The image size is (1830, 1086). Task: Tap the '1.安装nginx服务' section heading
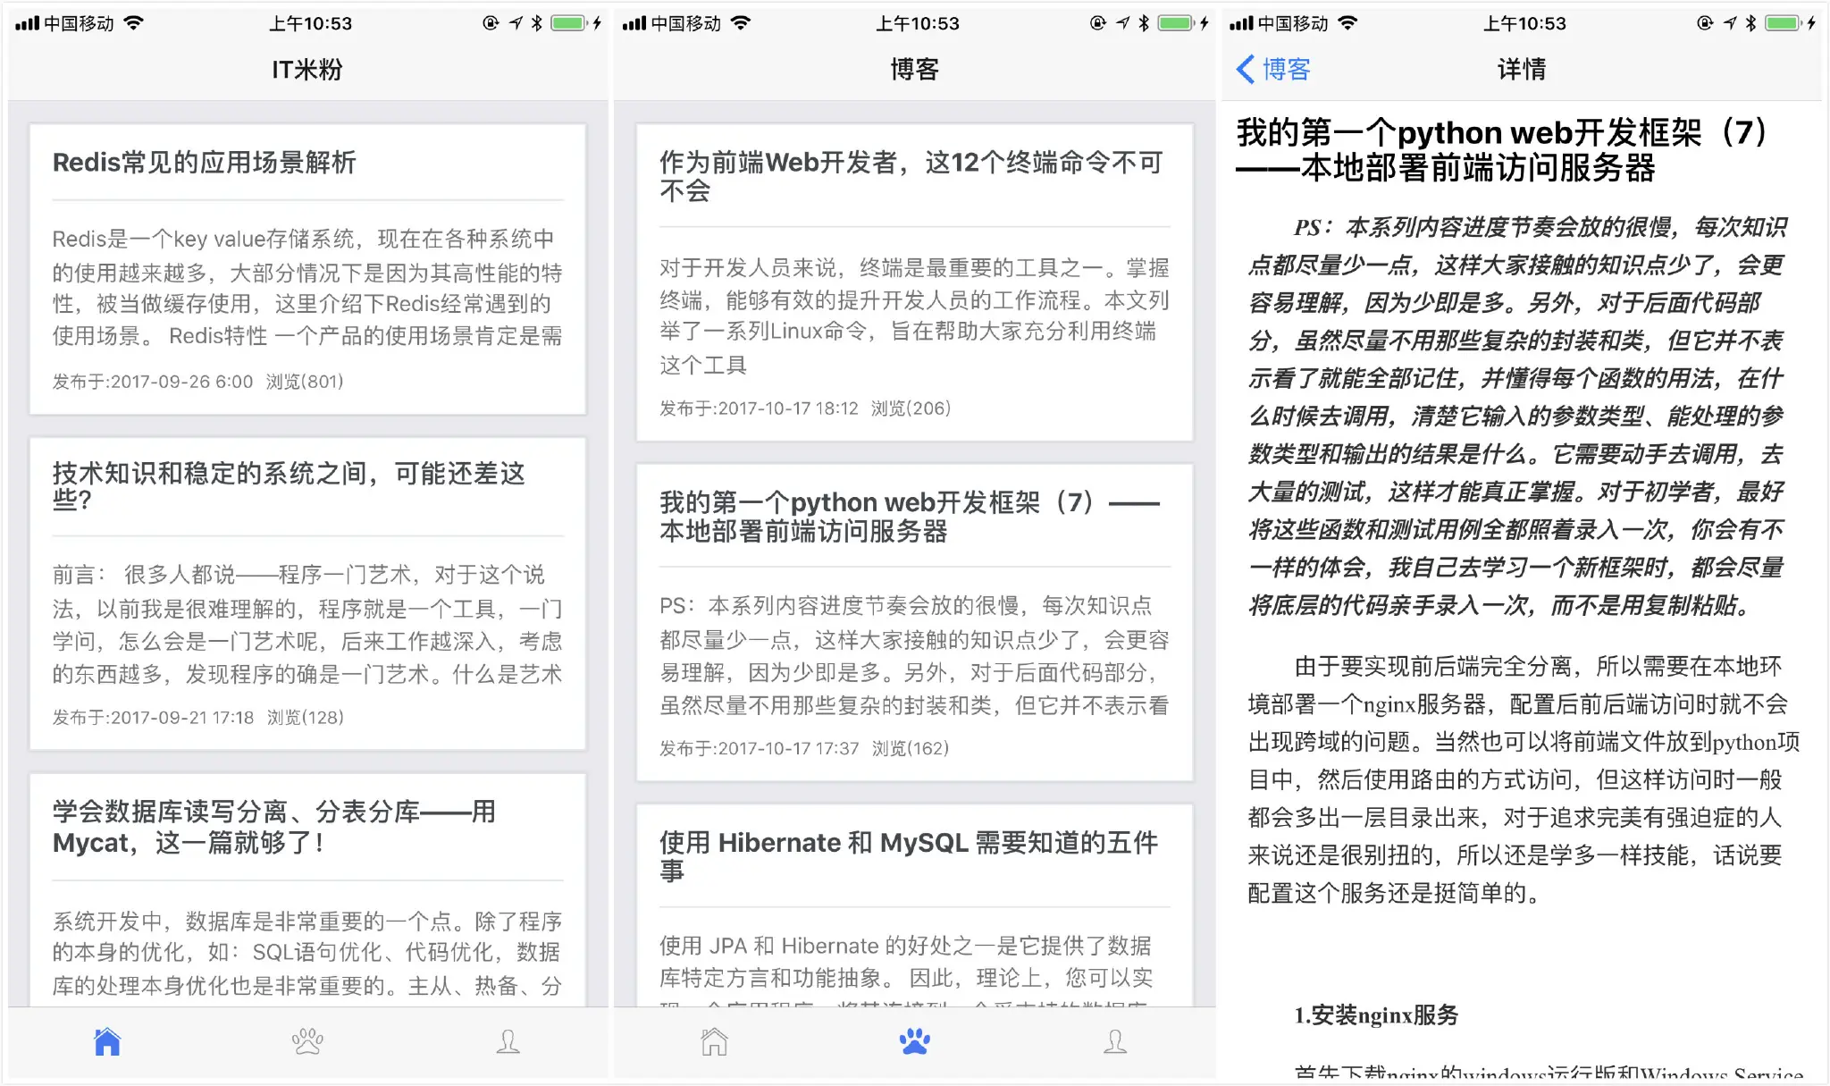pyautogui.click(x=1376, y=1015)
